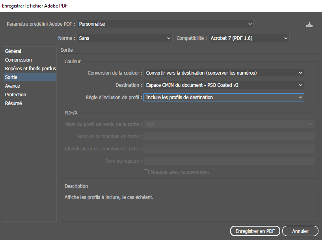
Task: Toggle Marquer avec recouvrement checkbox
Action: [x=146, y=172]
